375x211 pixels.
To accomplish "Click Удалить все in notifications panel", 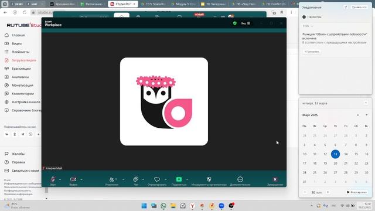I will [359, 8].
